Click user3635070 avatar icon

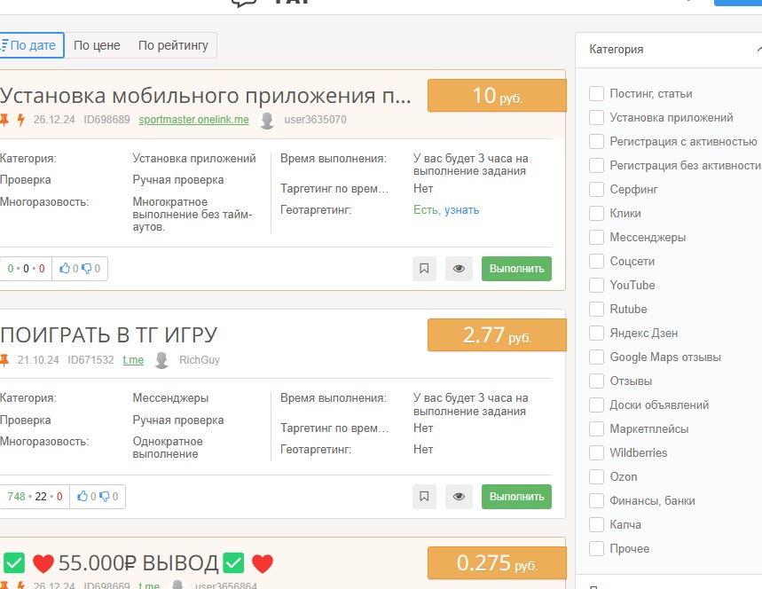click(267, 120)
